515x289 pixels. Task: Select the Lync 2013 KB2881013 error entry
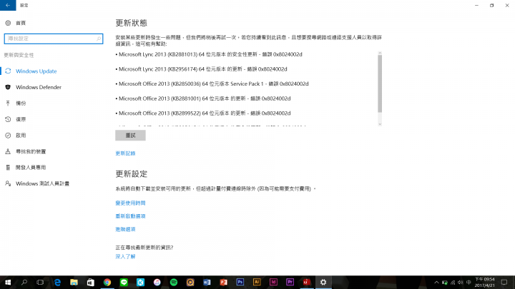(209, 54)
